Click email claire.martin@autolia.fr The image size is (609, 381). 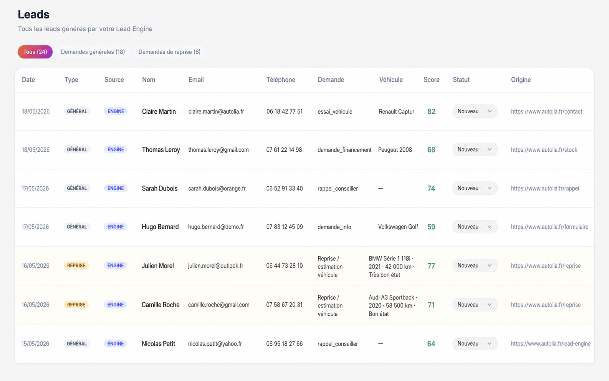click(x=216, y=111)
